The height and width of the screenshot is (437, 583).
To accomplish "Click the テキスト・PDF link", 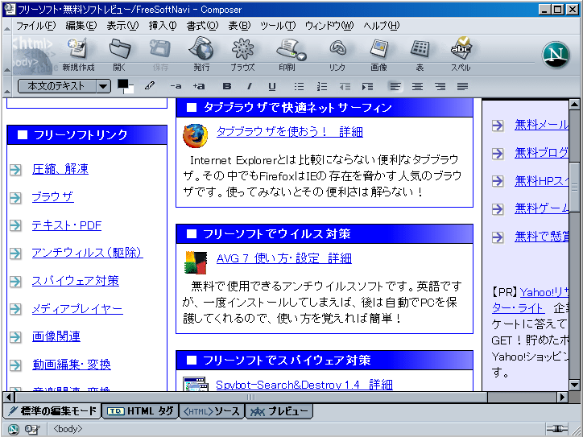I will pos(67,225).
